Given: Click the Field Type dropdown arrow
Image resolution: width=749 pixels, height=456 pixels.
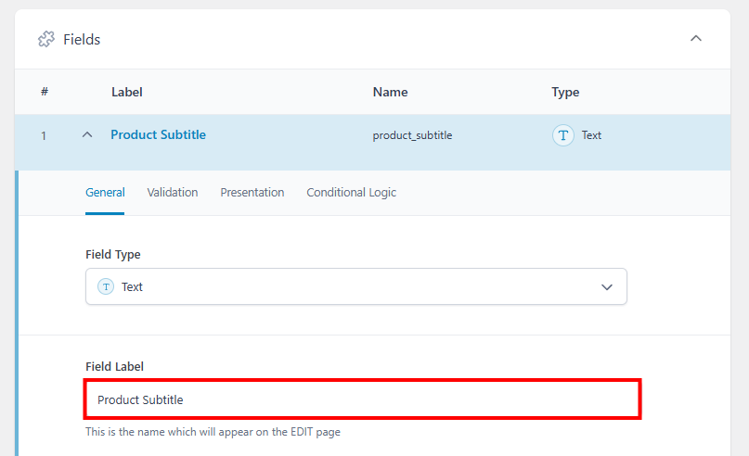Looking at the screenshot, I should point(607,287).
